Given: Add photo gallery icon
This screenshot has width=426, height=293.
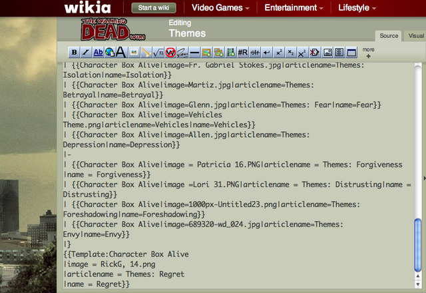Looking at the screenshot, I should [218, 52].
